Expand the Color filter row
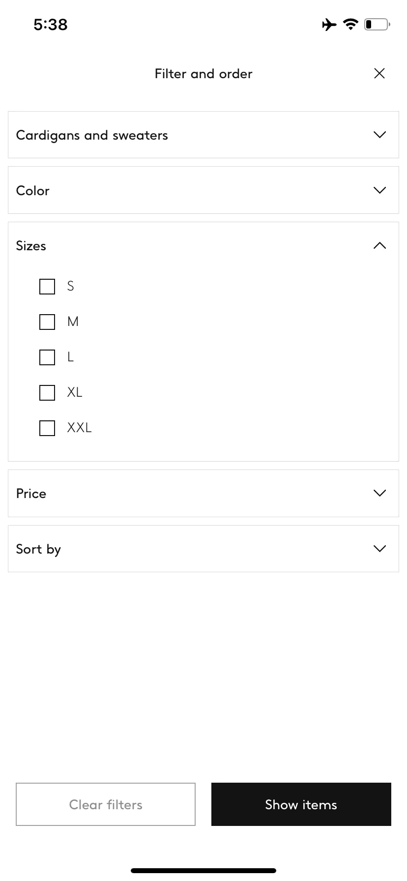This screenshot has width=407, height=881. pos(203,190)
